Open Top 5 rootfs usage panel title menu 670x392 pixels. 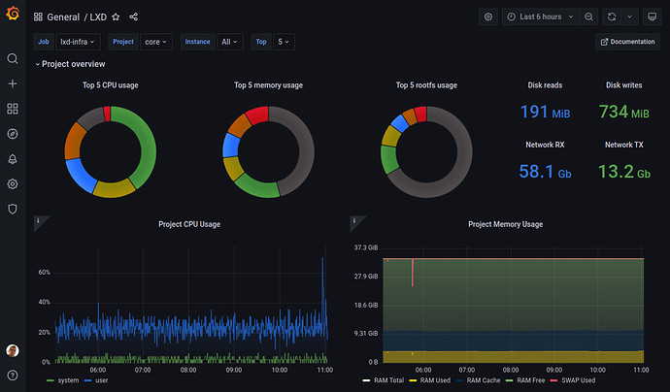pyautogui.click(x=426, y=85)
